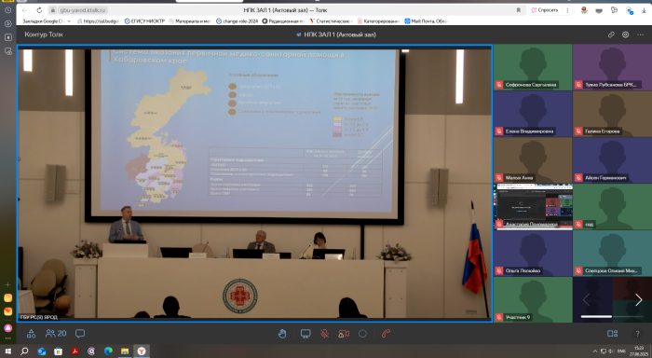This screenshot has width=652, height=358.
Task: Turn on the camera
Action: 344,334
